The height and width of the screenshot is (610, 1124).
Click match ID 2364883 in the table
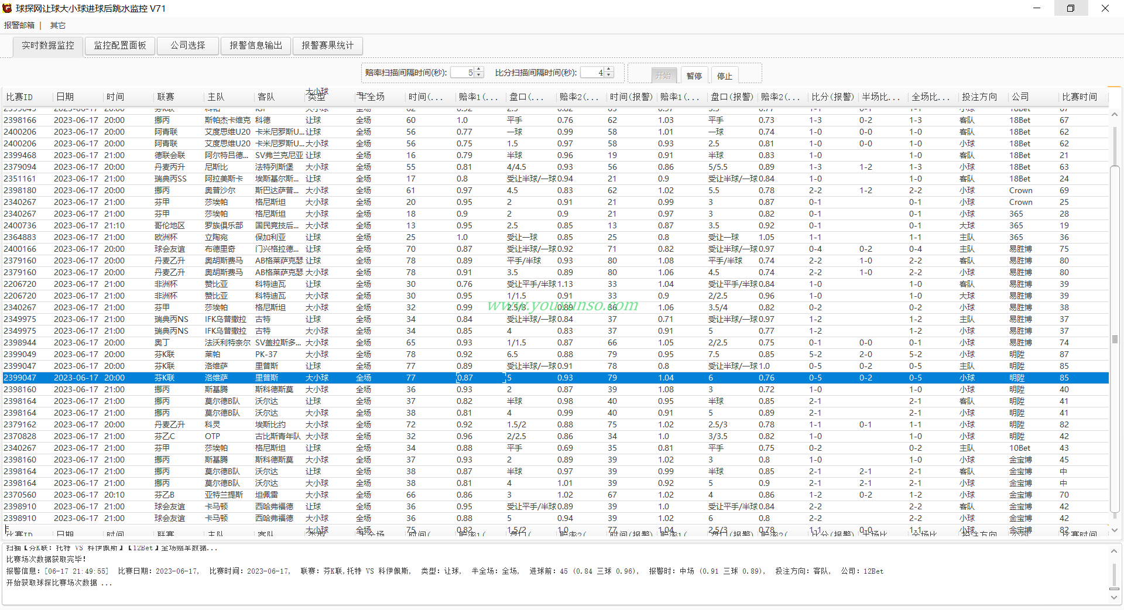pyautogui.click(x=20, y=237)
